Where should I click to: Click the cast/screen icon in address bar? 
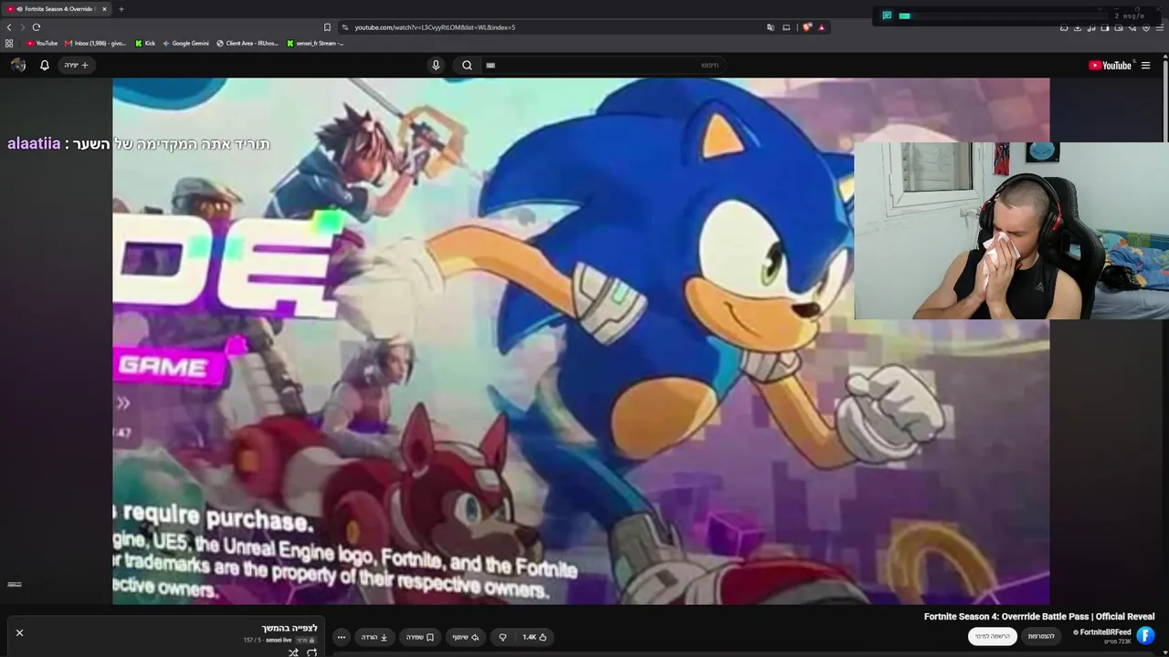[x=786, y=27]
